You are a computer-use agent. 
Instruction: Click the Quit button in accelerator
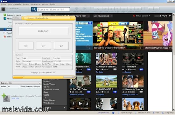tap(61, 46)
